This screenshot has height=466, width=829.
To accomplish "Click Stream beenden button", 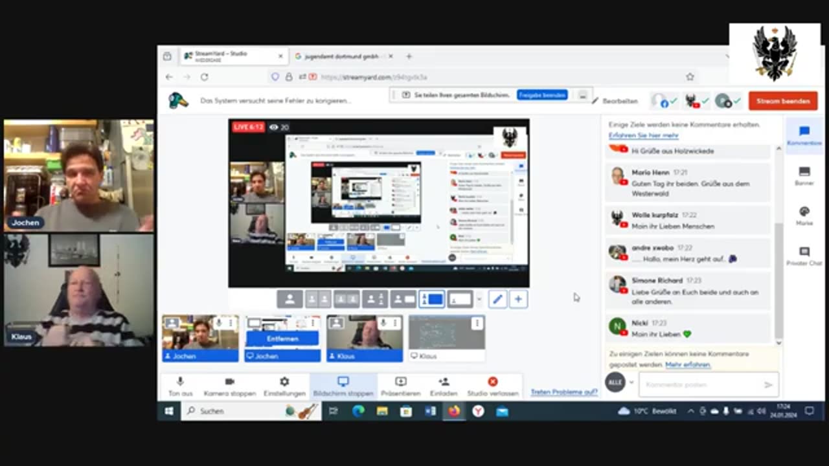I will point(783,101).
